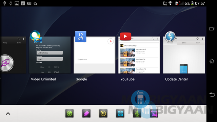Click the Google app label
The width and height of the screenshot is (217, 122).
[x=81, y=79]
